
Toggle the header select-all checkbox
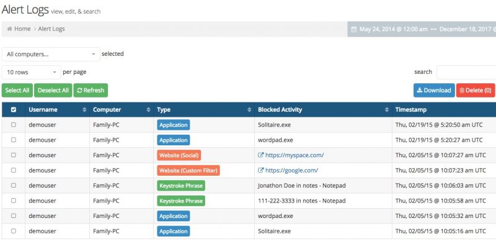pos(13,110)
